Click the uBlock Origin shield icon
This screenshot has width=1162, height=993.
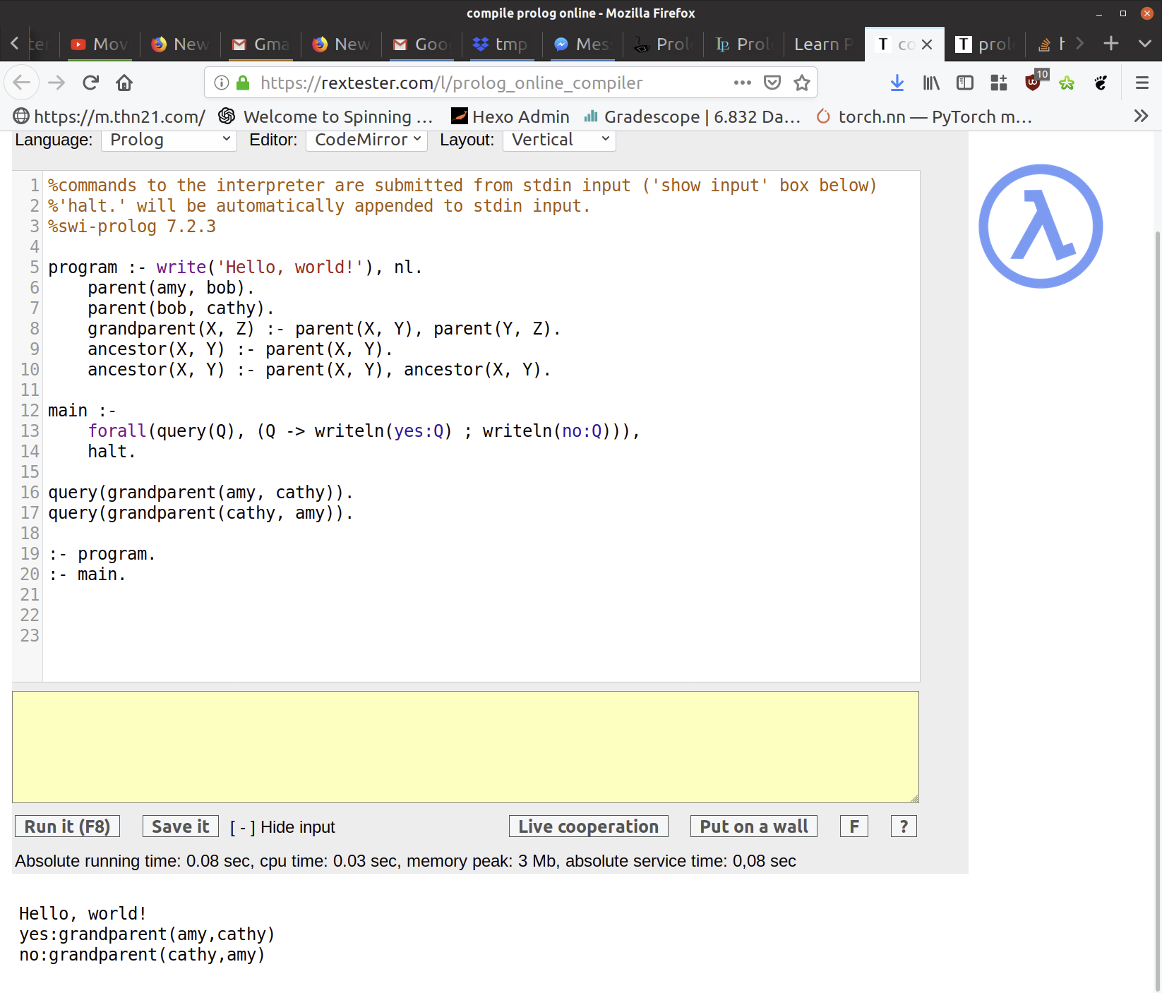(x=1033, y=83)
